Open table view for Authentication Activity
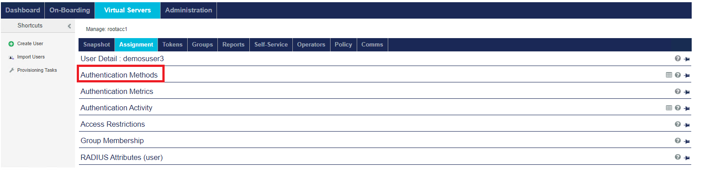 669,108
